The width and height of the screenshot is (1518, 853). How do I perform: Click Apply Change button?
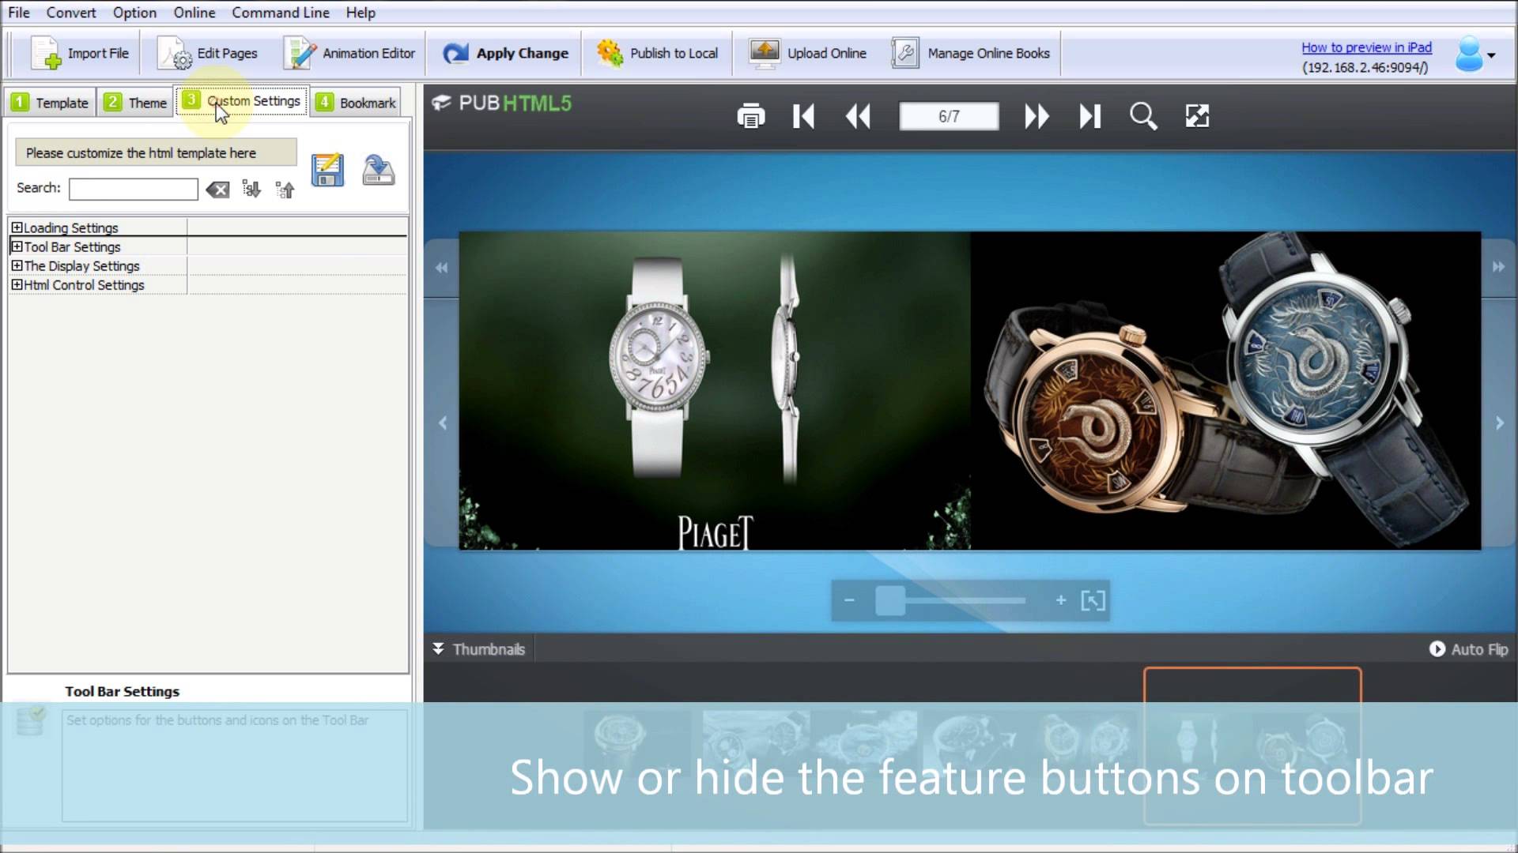(x=505, y=53)
